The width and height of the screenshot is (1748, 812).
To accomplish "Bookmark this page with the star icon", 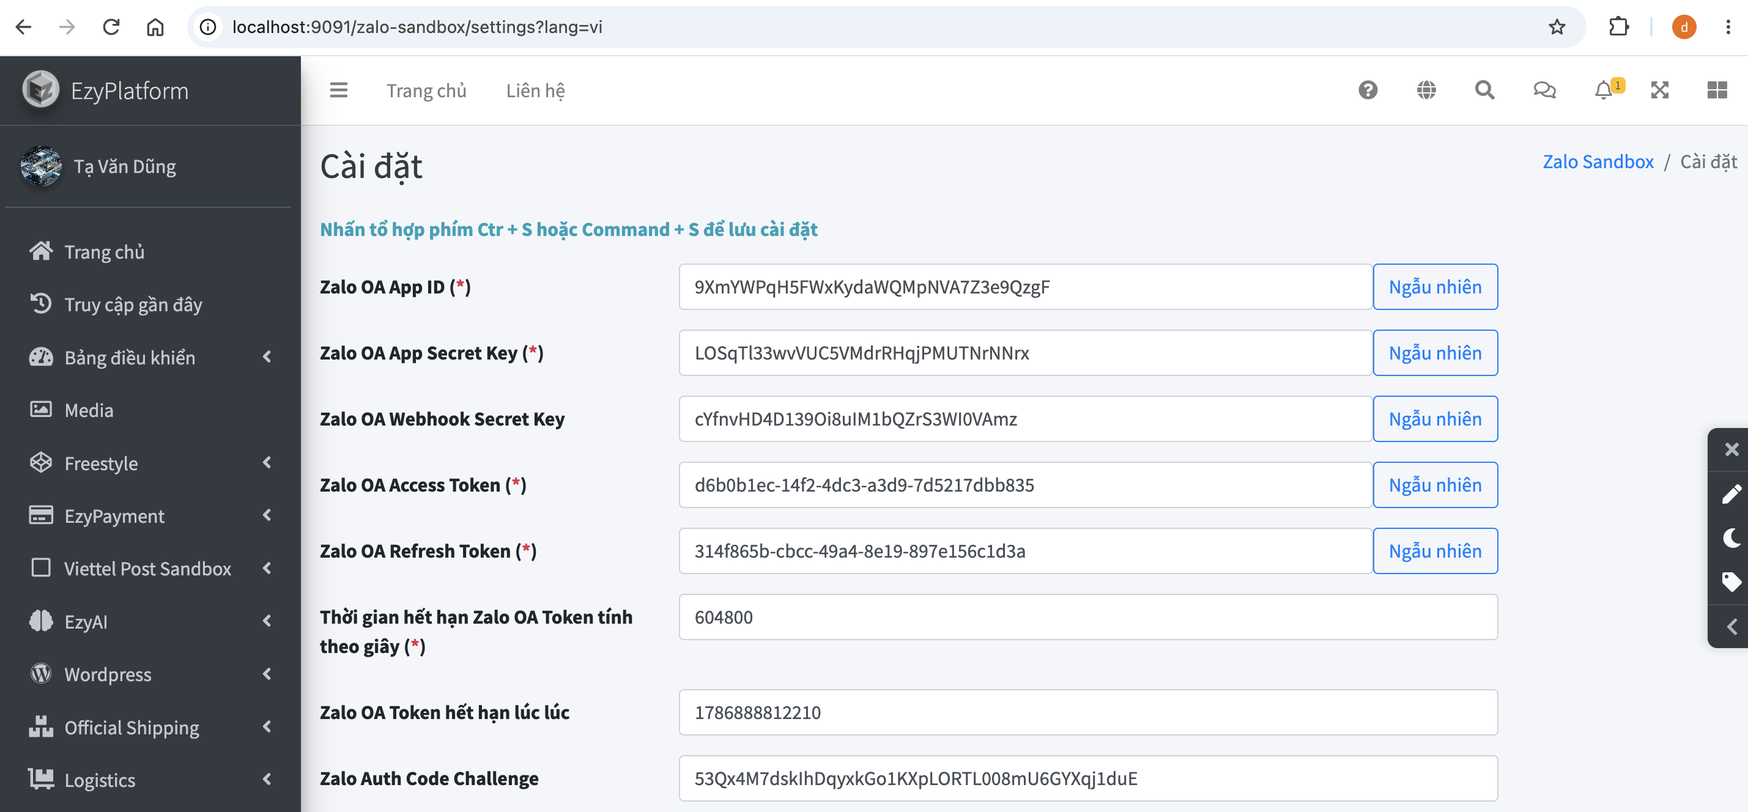I will pyautogui.click(x=1557, y=27).
